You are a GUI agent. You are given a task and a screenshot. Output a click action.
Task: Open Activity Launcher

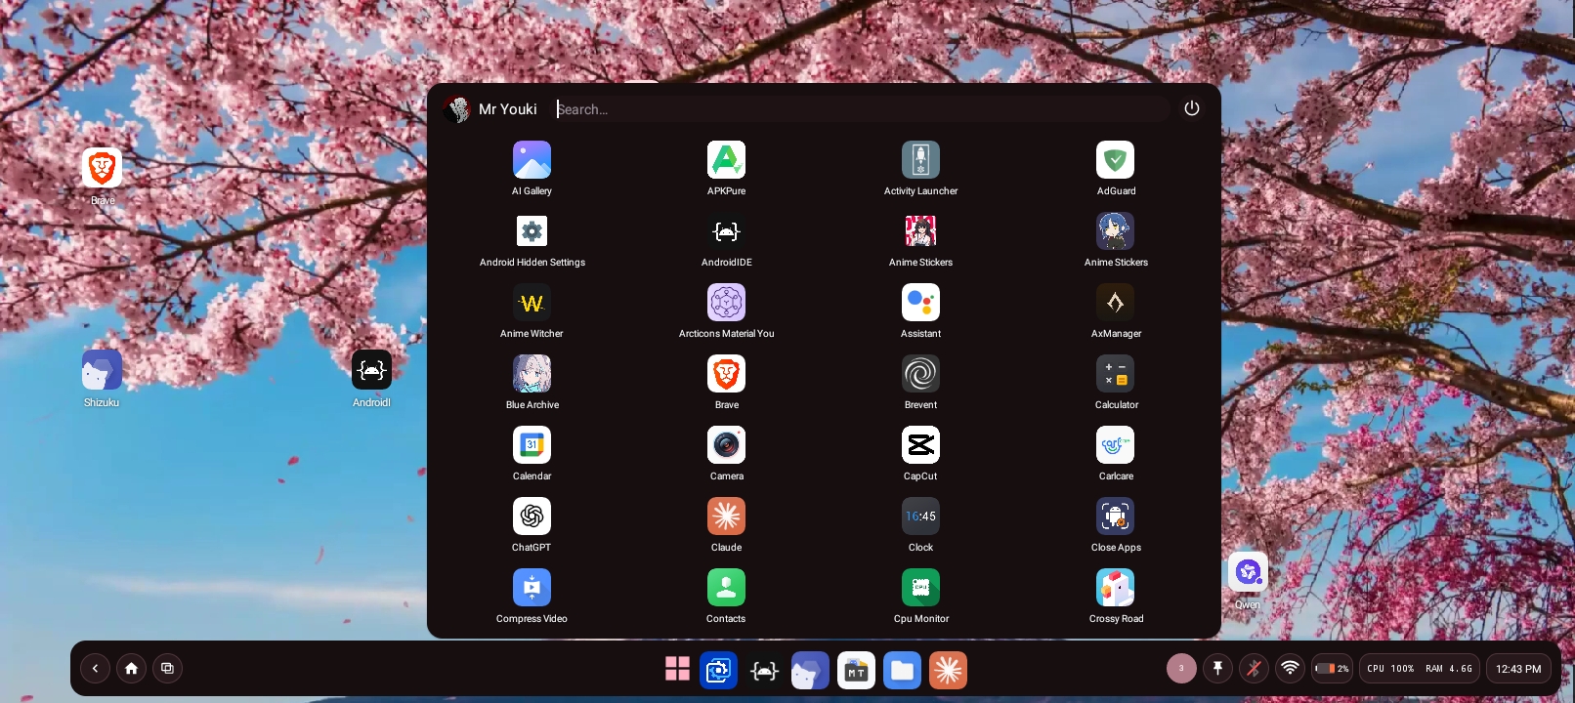pyautogui.click(x=920, y=160)
